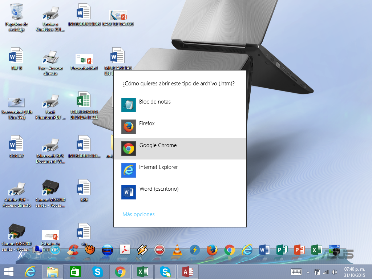The width and height of the screenshot is (372, 279).
Task: Open Publisher from the dock
Action: [282, 250]
